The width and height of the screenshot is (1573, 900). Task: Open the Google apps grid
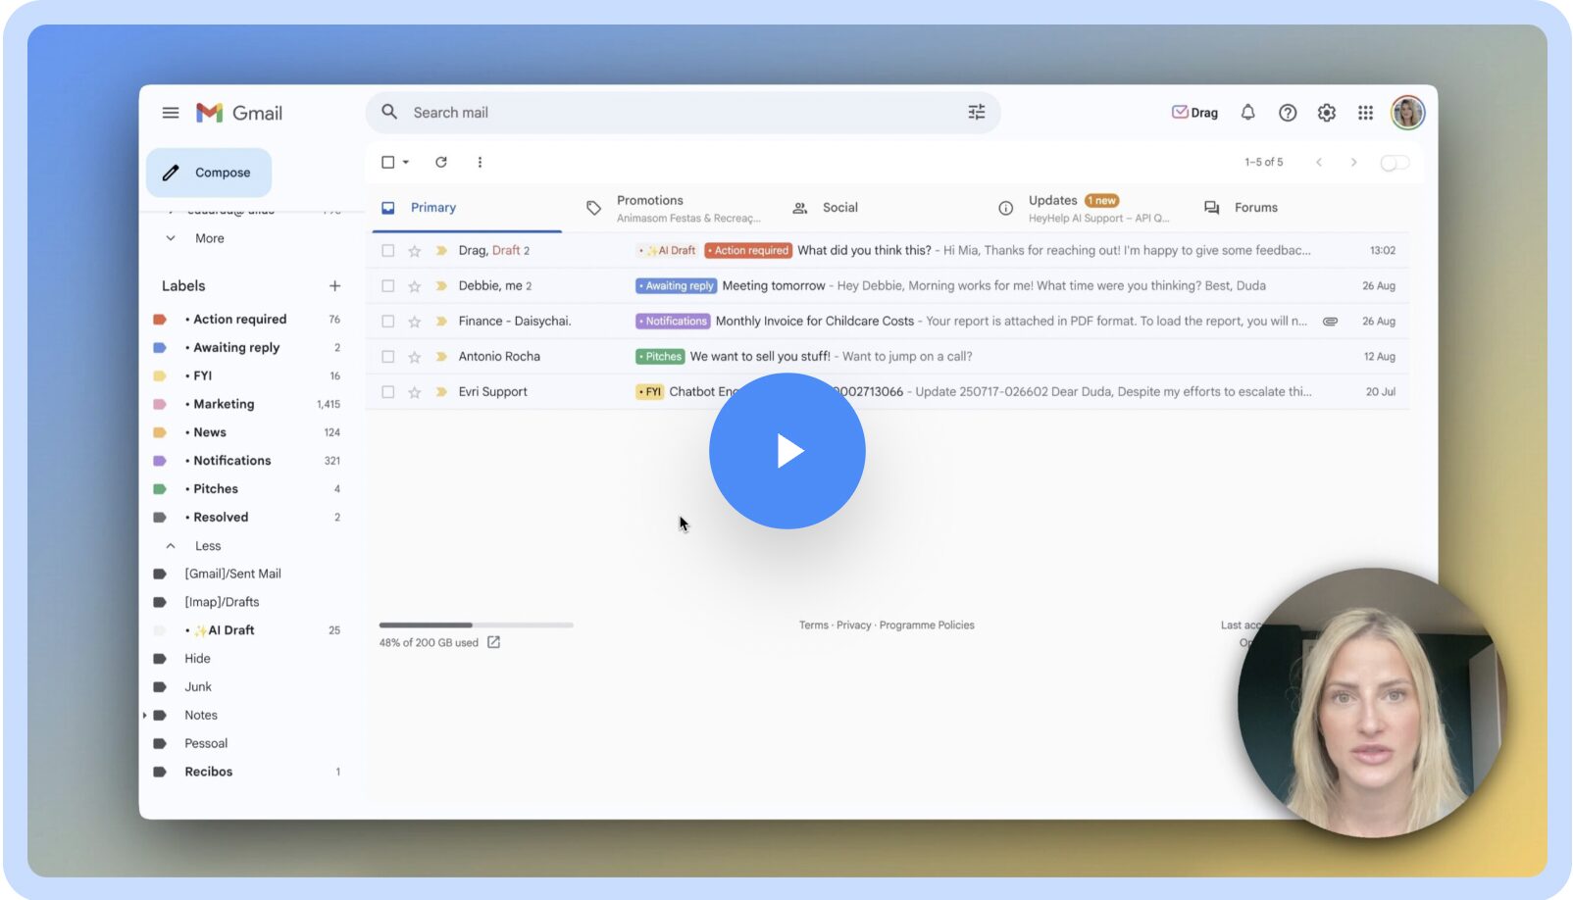pos(1365,112)
